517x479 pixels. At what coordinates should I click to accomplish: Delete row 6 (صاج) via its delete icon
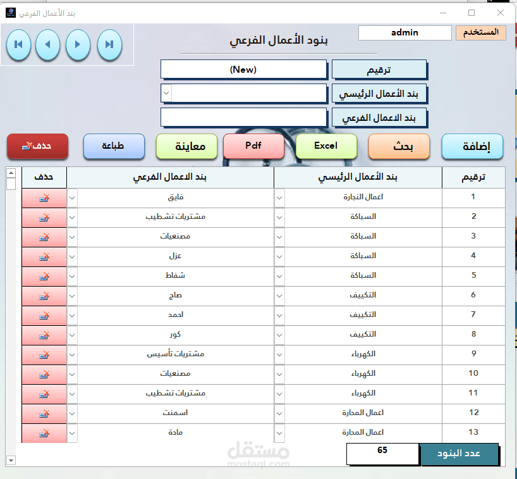(x=44, y=296)
